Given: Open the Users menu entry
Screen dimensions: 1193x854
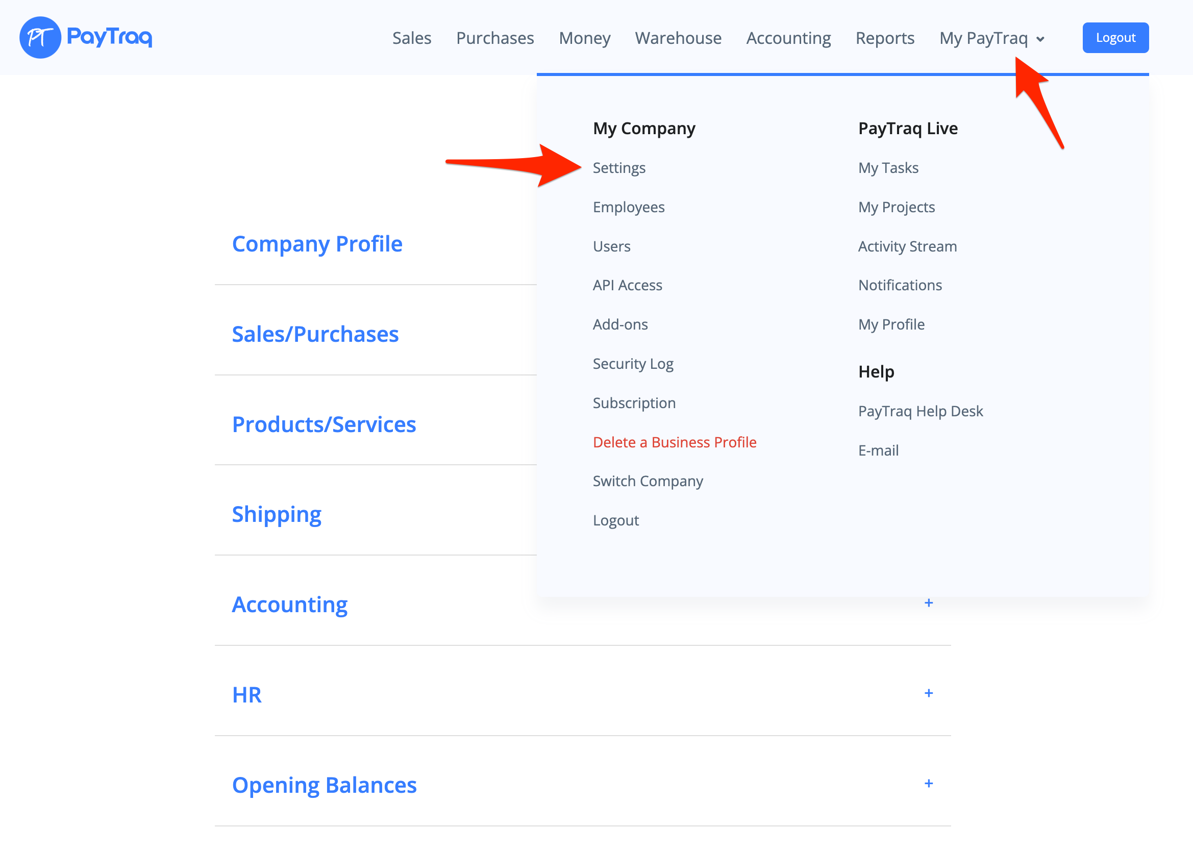Looking at the screenshot, I should 611,246.
